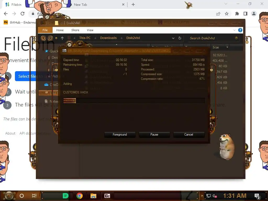Open Chrome from the taskbar

click(x=80, y=196)
